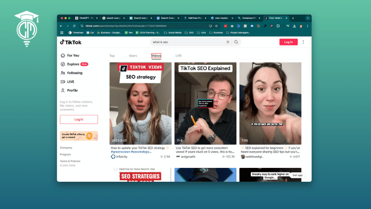Click the Get app button
This screenshot has height=209, width=371.
click(x=297, y=175)
